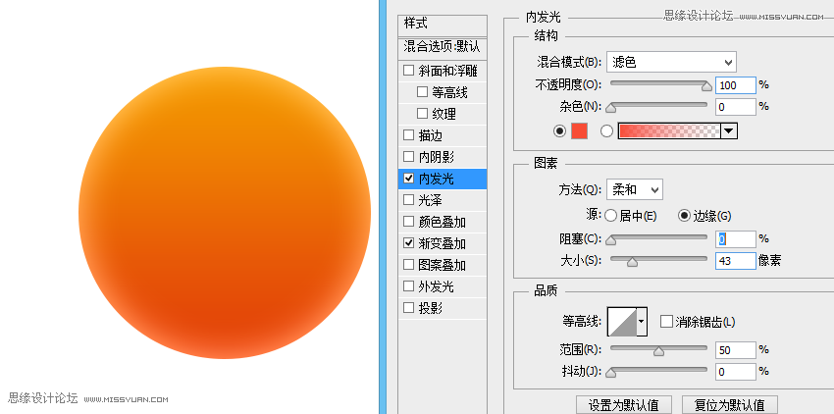Enable the 内阴影 checkbox
The image size is (834, 414).
coord(408,156)
